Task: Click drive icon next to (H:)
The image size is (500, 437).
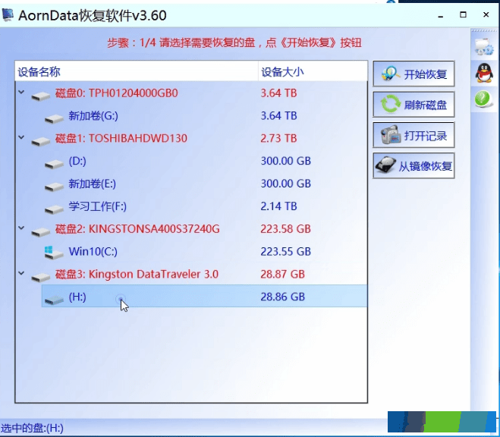Action: point(54,300)
